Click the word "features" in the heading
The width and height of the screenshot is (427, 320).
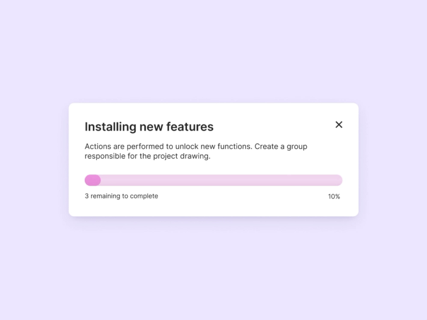click(189, 127)
